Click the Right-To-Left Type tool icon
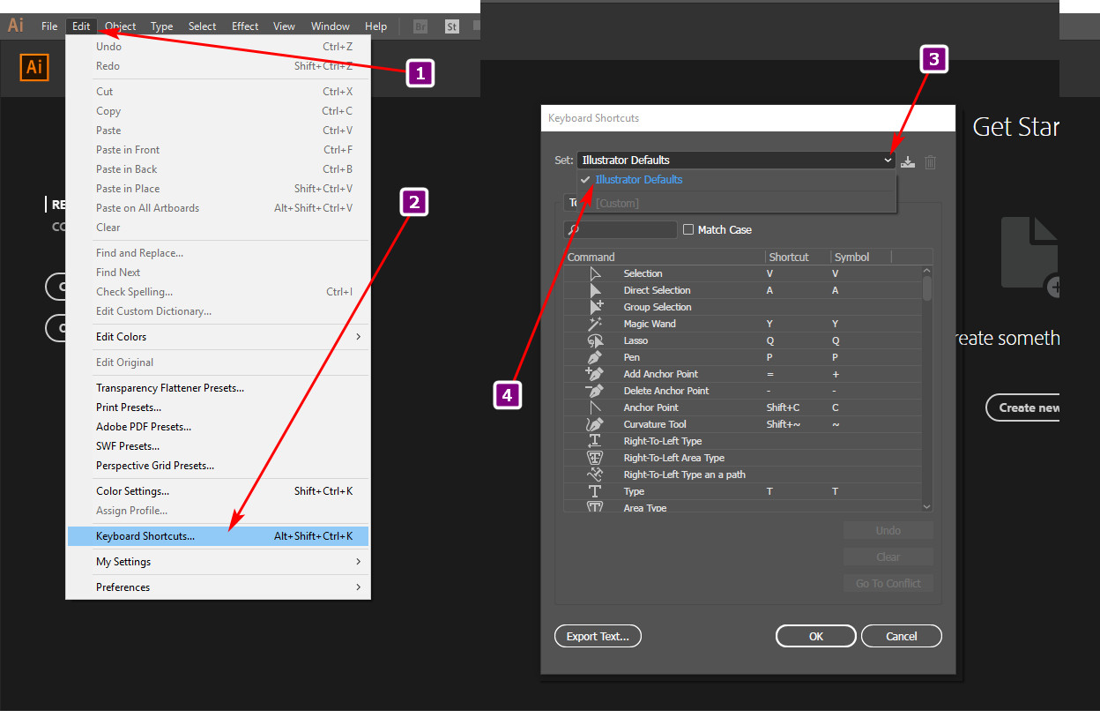 click(595, 441)
